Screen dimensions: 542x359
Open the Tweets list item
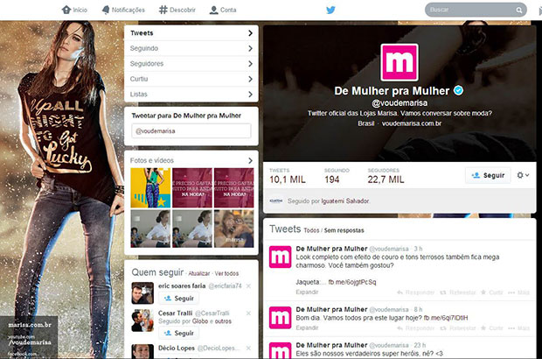pyautogui.click(x=191, y=33)
